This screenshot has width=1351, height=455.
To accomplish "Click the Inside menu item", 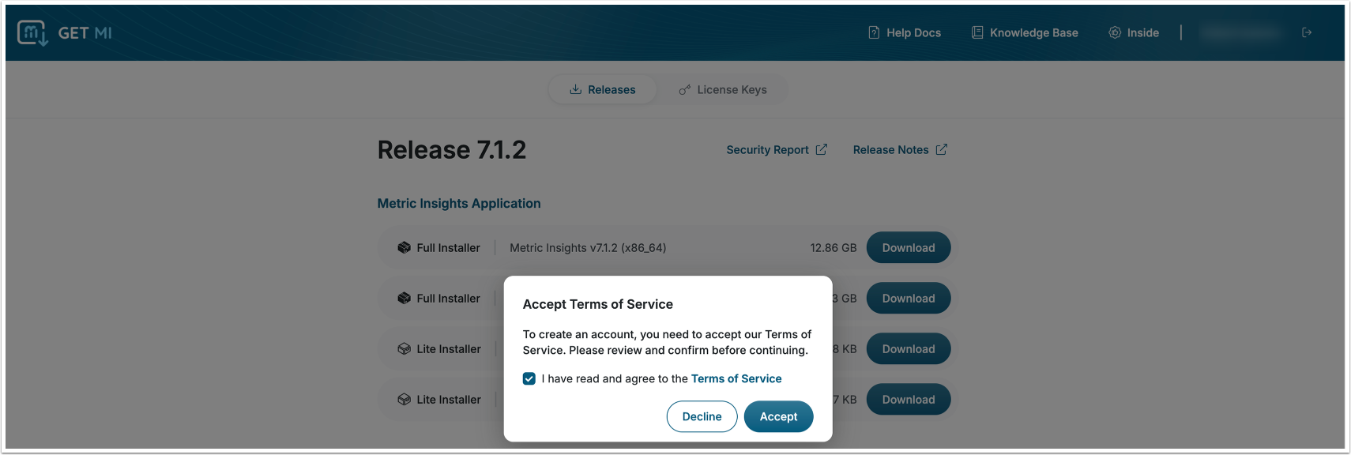I will click(1134, 32).
